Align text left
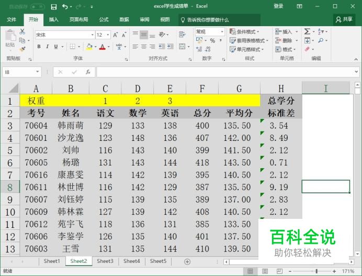The width and height of the screenshot is (362, 276). click(x=135, y=47)
